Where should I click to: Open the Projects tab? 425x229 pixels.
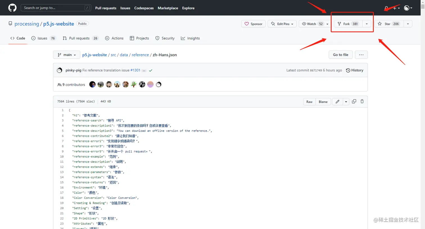[x=139, y=38]
